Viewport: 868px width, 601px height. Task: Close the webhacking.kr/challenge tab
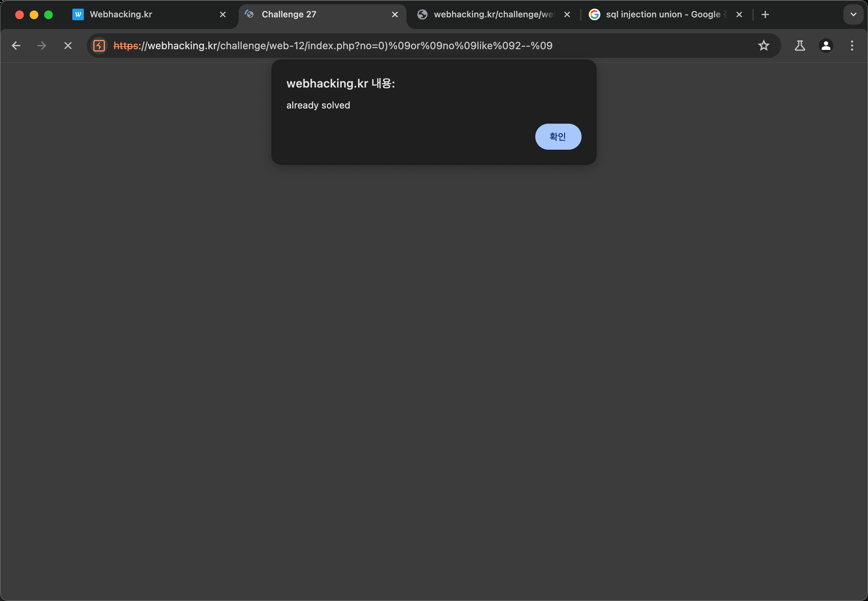(567, 15)
